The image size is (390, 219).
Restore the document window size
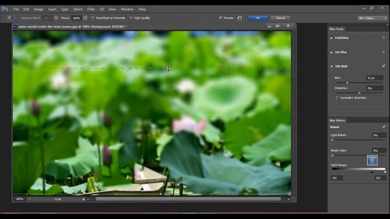coord(278,26)
